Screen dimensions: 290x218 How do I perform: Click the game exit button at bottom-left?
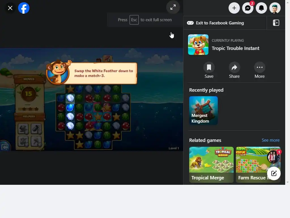pos(5,147)
